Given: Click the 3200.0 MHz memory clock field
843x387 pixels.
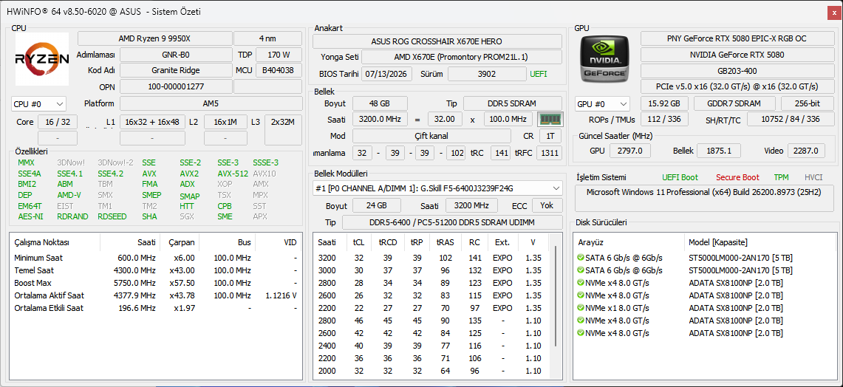Looking at the screenshot, I should pyautogui.click(x=380, y=120).
